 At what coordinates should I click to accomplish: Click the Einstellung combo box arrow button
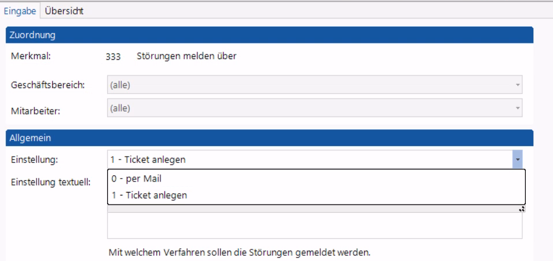[x=517, y=159]
